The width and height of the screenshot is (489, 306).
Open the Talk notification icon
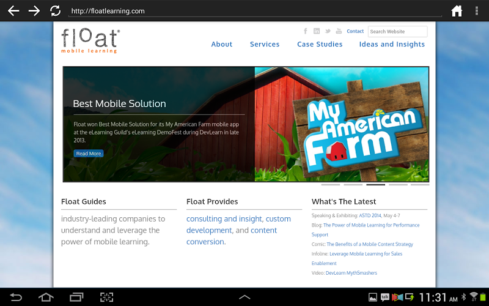[x=385, y=297]
